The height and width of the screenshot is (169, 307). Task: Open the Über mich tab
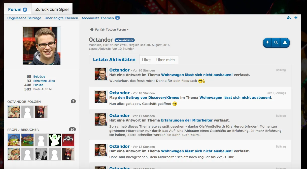165,60
